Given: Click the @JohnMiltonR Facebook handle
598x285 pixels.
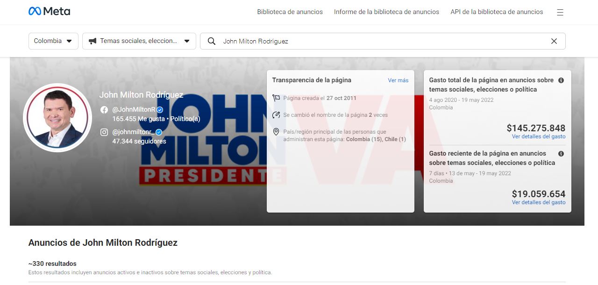Looking at the screenshot, I should 134,110.
